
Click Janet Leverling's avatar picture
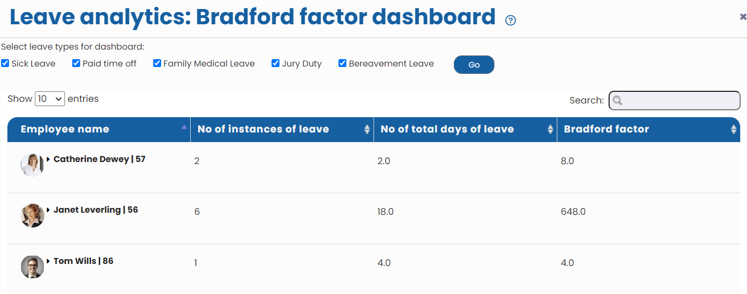coord(32,215)
